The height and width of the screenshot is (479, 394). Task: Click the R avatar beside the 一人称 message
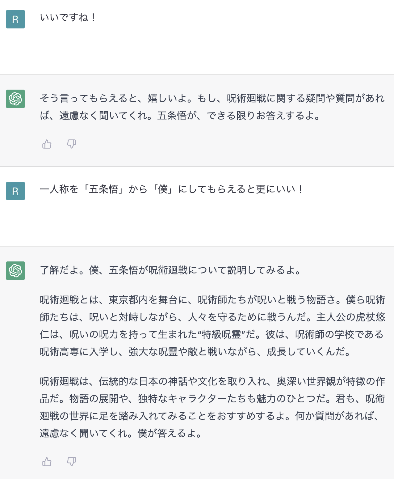tap(15, 191)
